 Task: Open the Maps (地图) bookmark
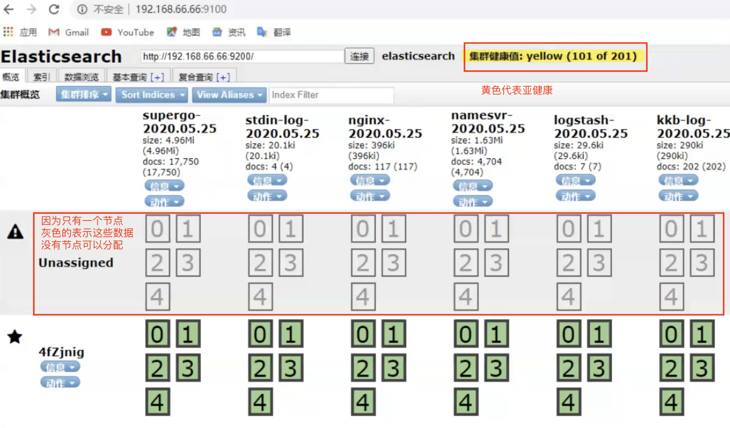tap(183, 32)
